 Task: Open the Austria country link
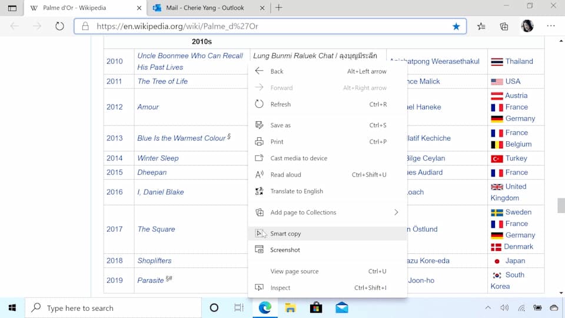516,95
